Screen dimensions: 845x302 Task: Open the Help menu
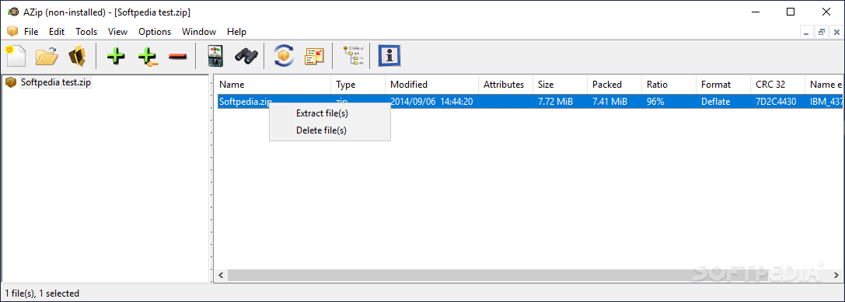[x=236, y=32]
